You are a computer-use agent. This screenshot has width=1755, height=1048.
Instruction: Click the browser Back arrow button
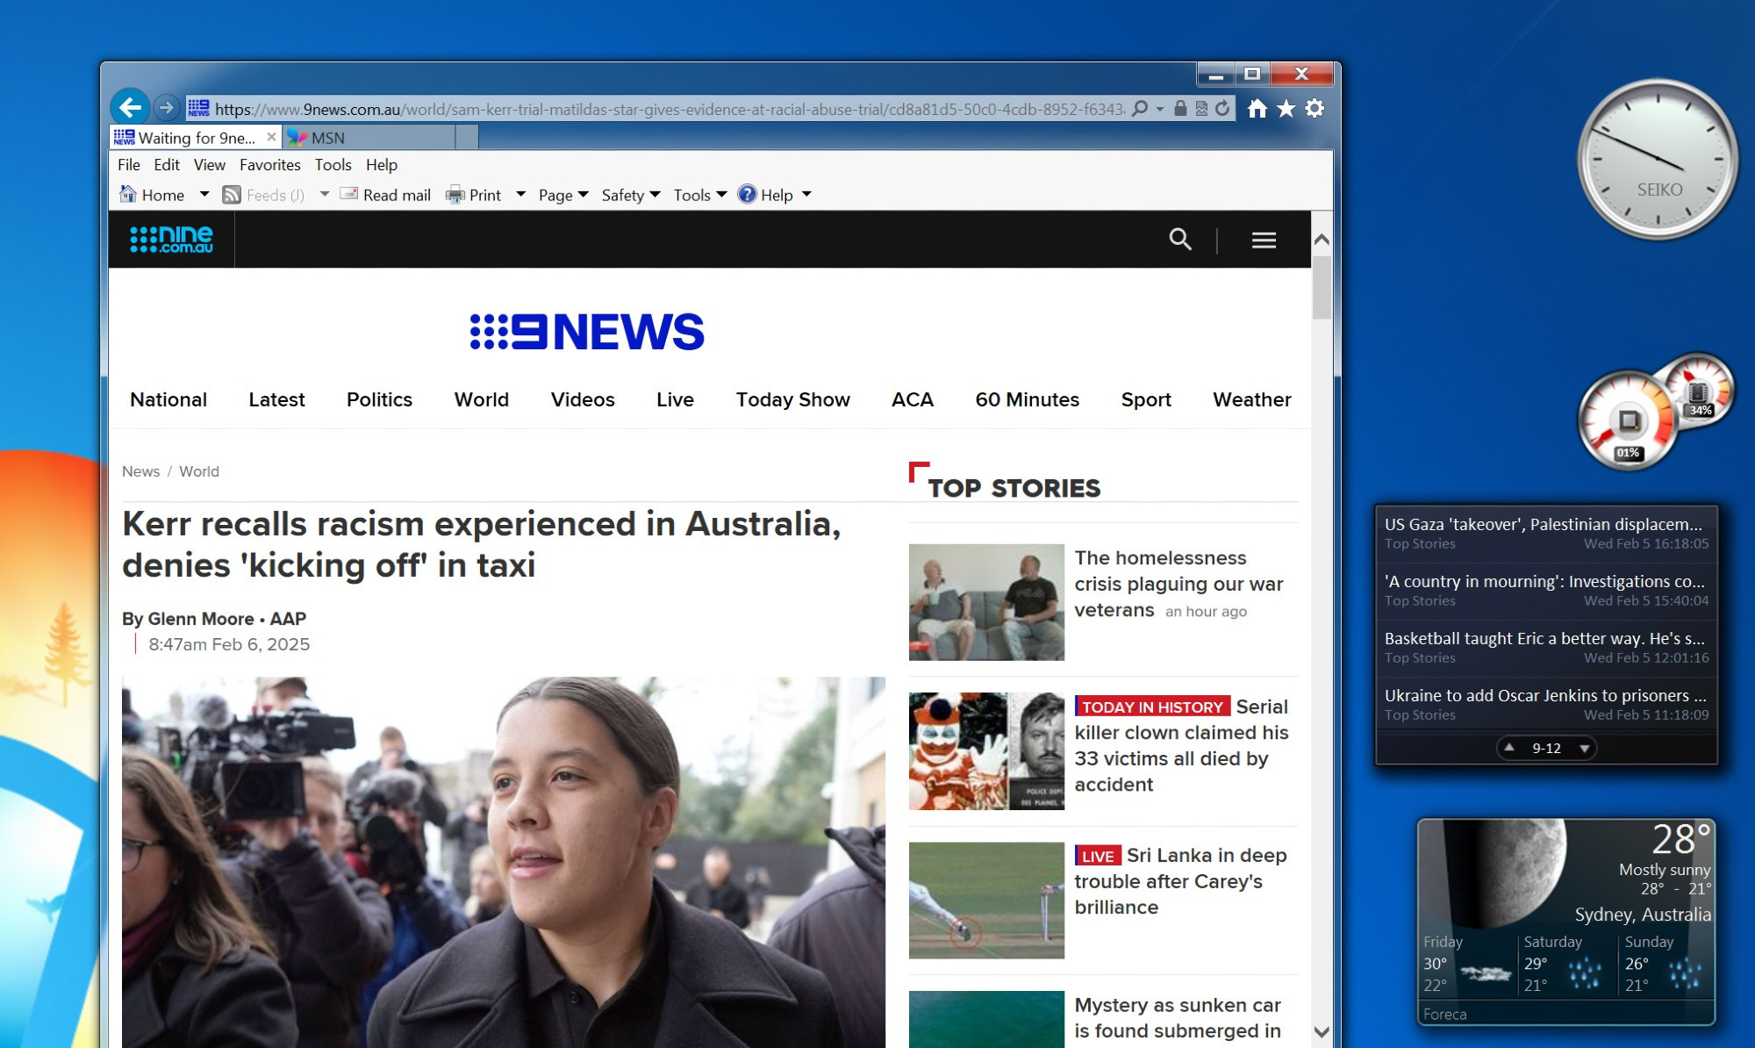point(130,108)
